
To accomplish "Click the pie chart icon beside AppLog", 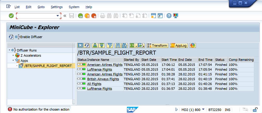I will [193, 46].
